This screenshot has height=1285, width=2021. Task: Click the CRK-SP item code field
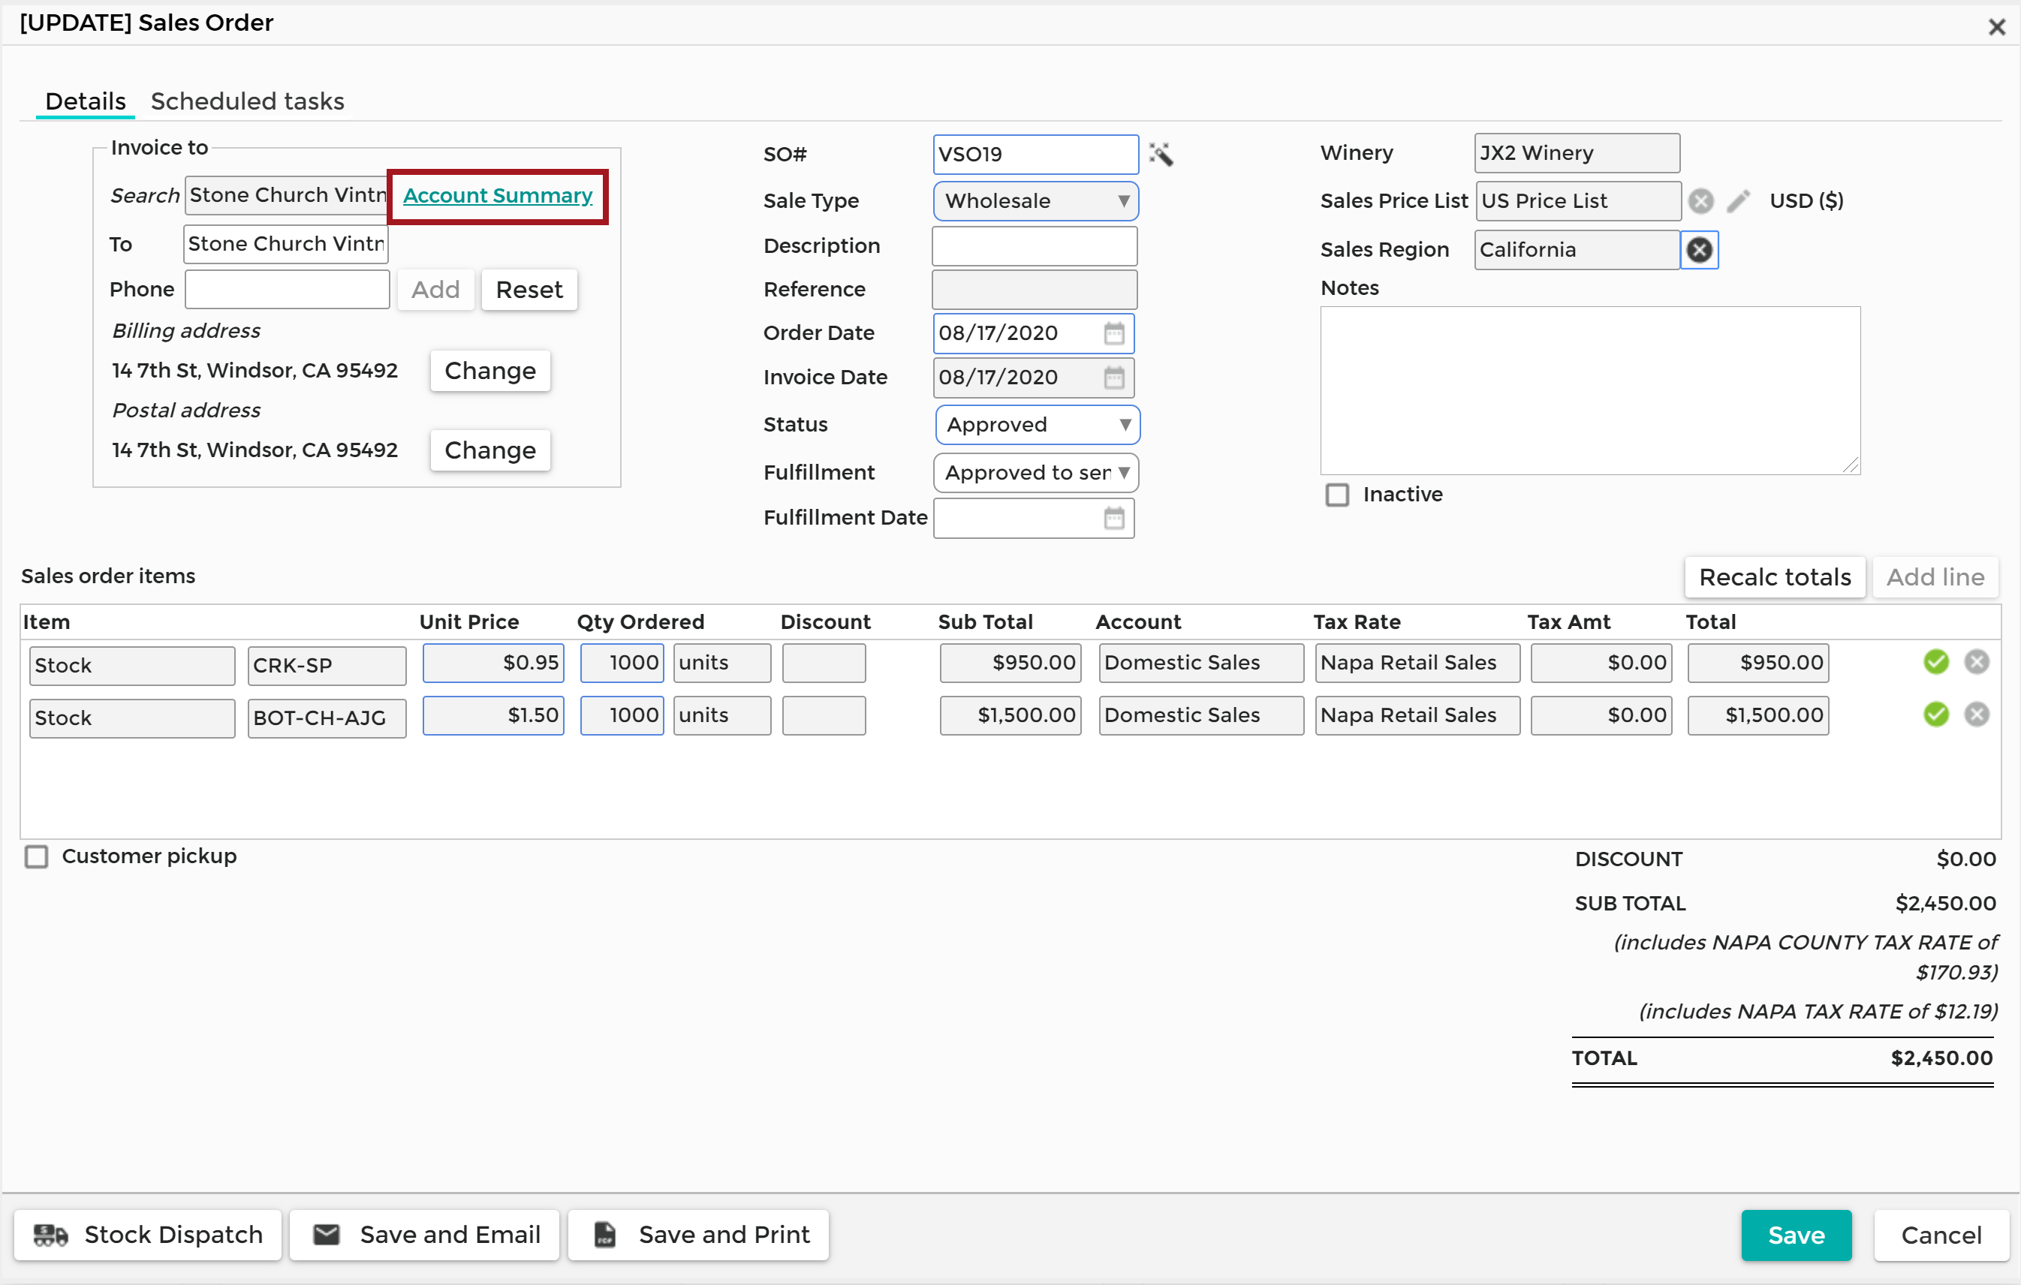pyautogui.click(x=327, y=666)
